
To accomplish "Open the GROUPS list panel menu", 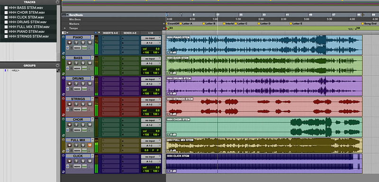I will click(57, 65).
